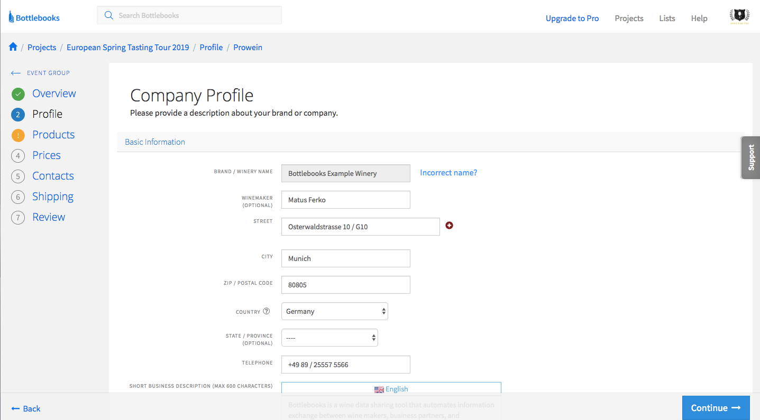Click the Bottlebooks logo
Viewport: 760px width, 420px height.
(x=34, y=17)
